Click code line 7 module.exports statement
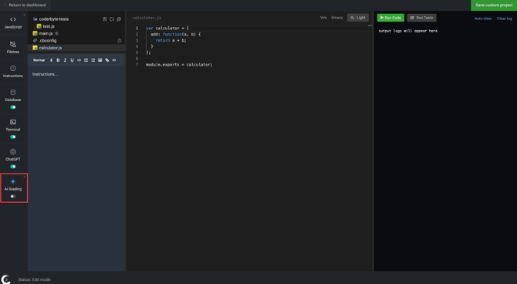The height and width of the screenshot is (284, 517). click(x=179, y=65)
